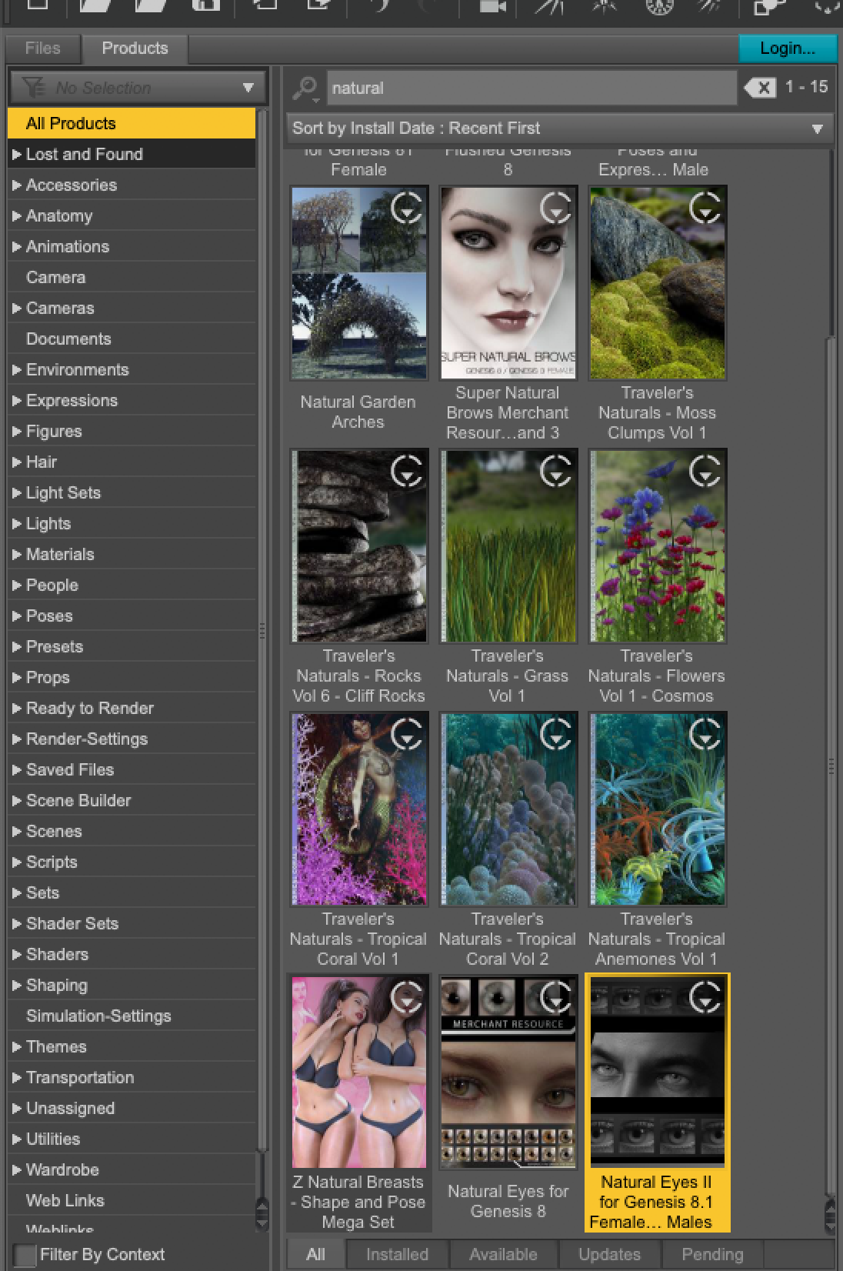843x1271 pixels.
Task: Select the All filter tab at bottom
Action: click(x=315, y=1254)
